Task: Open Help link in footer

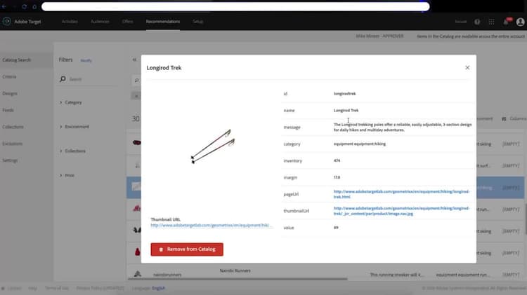Action: click(x=32, y=288)
